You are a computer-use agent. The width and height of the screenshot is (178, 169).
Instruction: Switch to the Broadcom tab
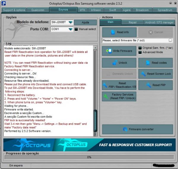click(142, 10)
